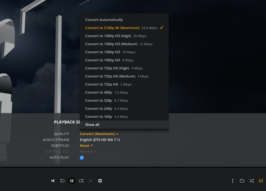Screen dimensions: 266x191
Task: Choose Convert to 2160p 4K (Maximum)
Action: [124, 28]
